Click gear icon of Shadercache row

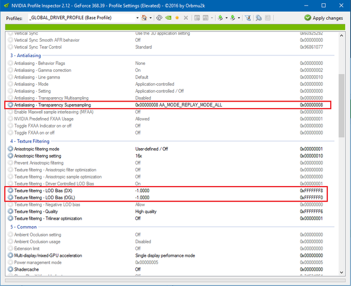click(x=10, y=269)
